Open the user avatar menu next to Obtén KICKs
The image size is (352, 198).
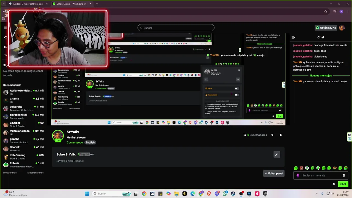[342, 28]
